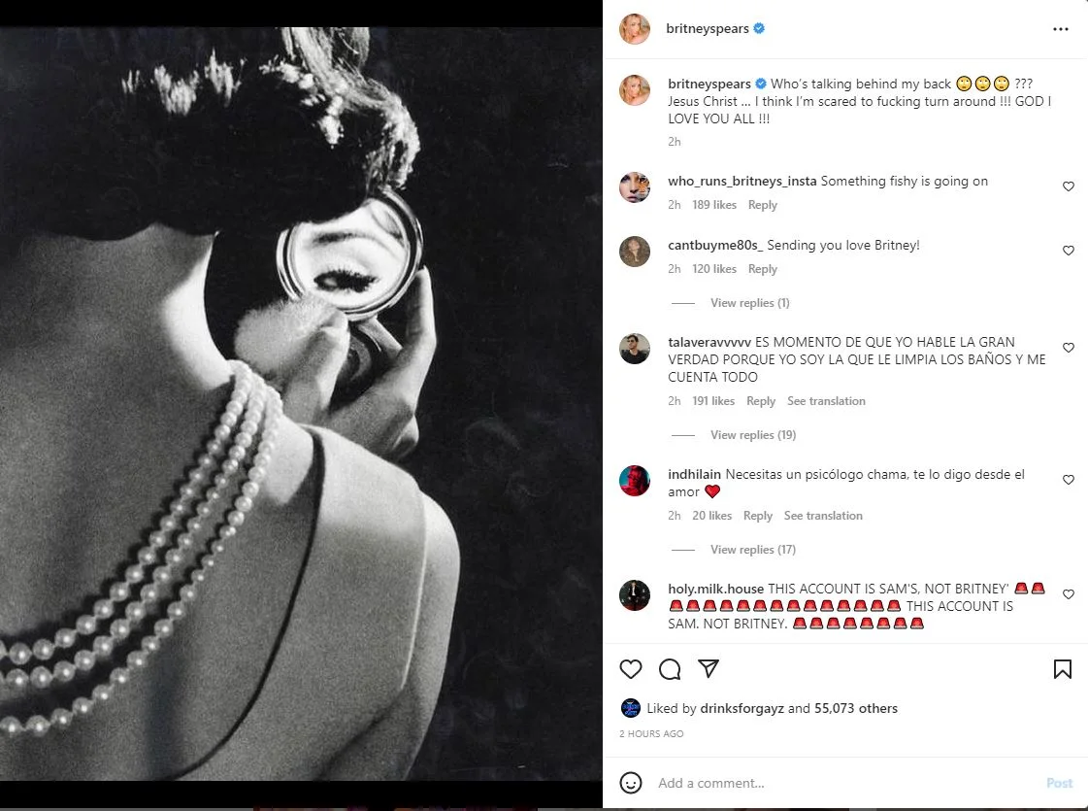Open the emoji picker in the comment box
The height and width of the screenshot is (811, 1088).
tap(631, 783)
